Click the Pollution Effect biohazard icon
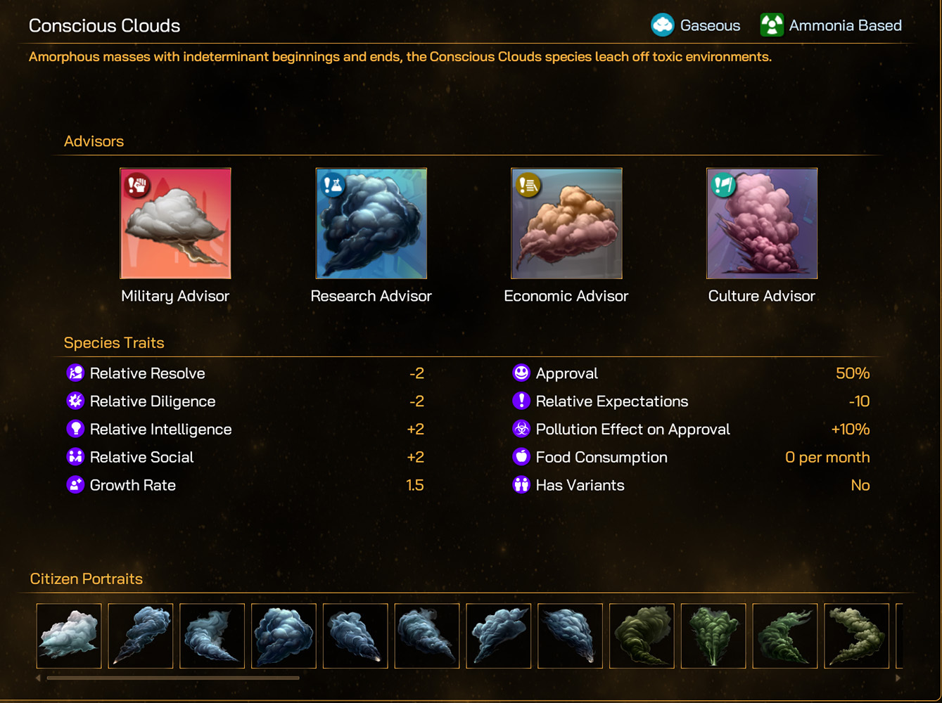Screen dimensions: 942x703 [521, 429]
